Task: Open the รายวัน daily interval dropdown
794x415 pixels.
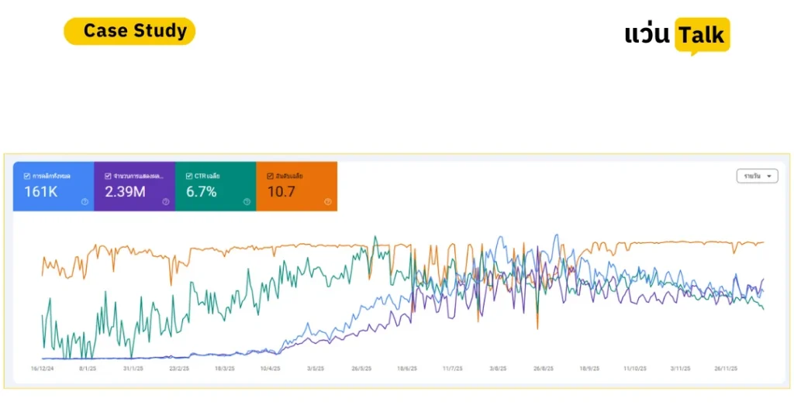Action: click(757, 176)
